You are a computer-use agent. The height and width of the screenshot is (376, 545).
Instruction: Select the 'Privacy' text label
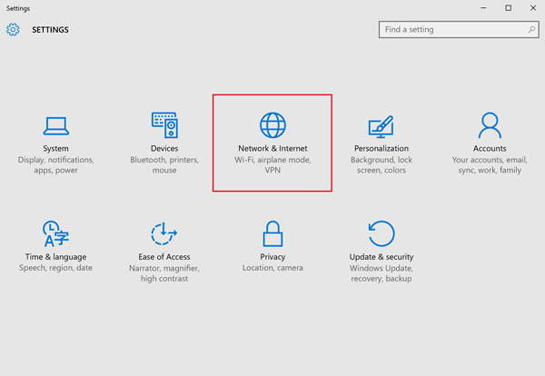tap(272, 257)
